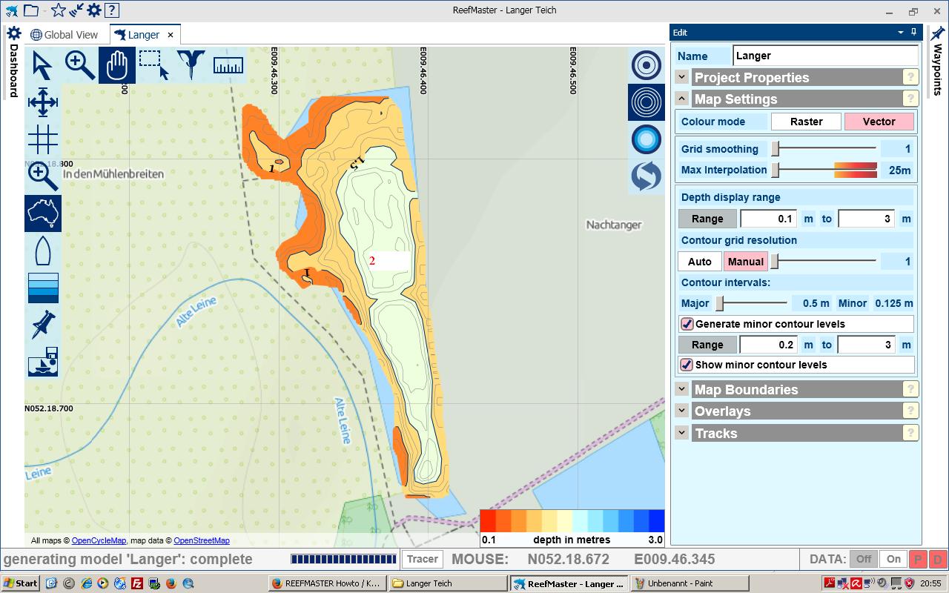Click the boat outline icon
The width and height of the screenshot is (949, 593).
pyautogui.click(x=43, y=251)
